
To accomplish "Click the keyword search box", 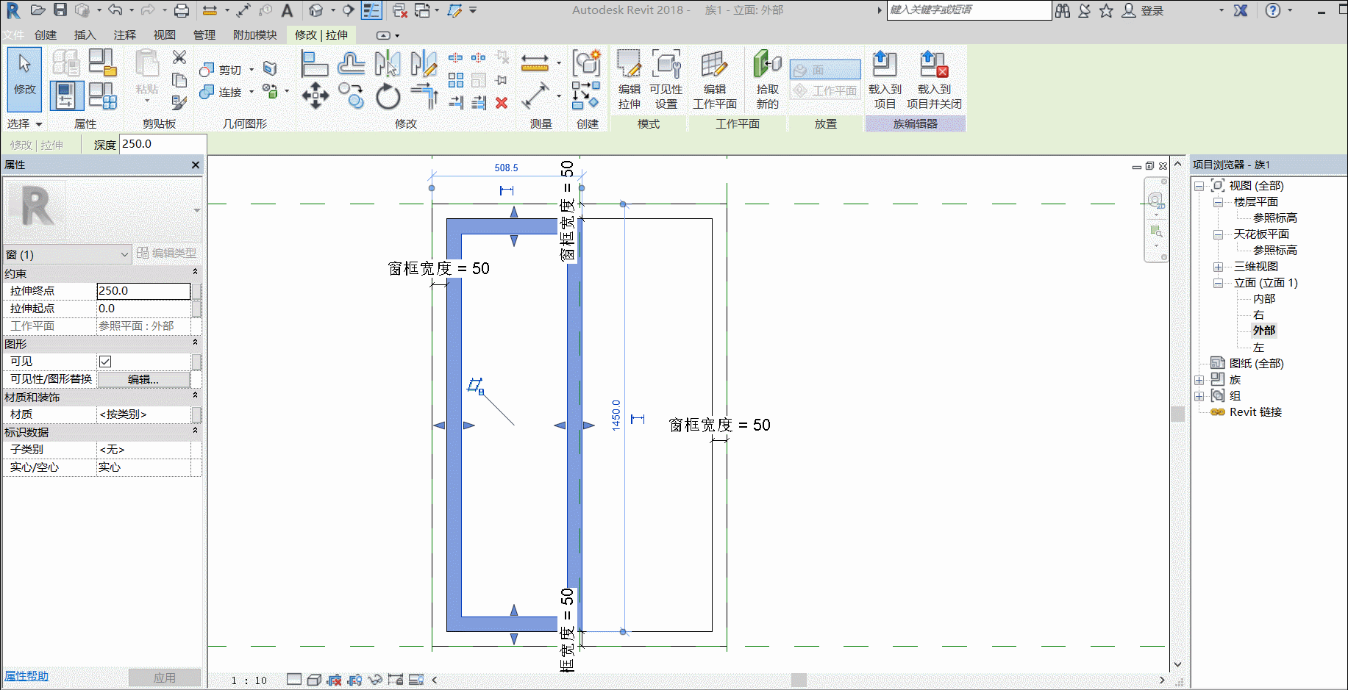I will point(969,10).
